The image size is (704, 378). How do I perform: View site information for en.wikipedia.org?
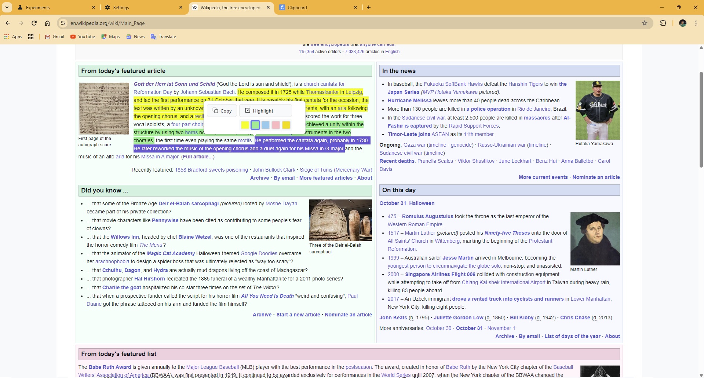63,23
